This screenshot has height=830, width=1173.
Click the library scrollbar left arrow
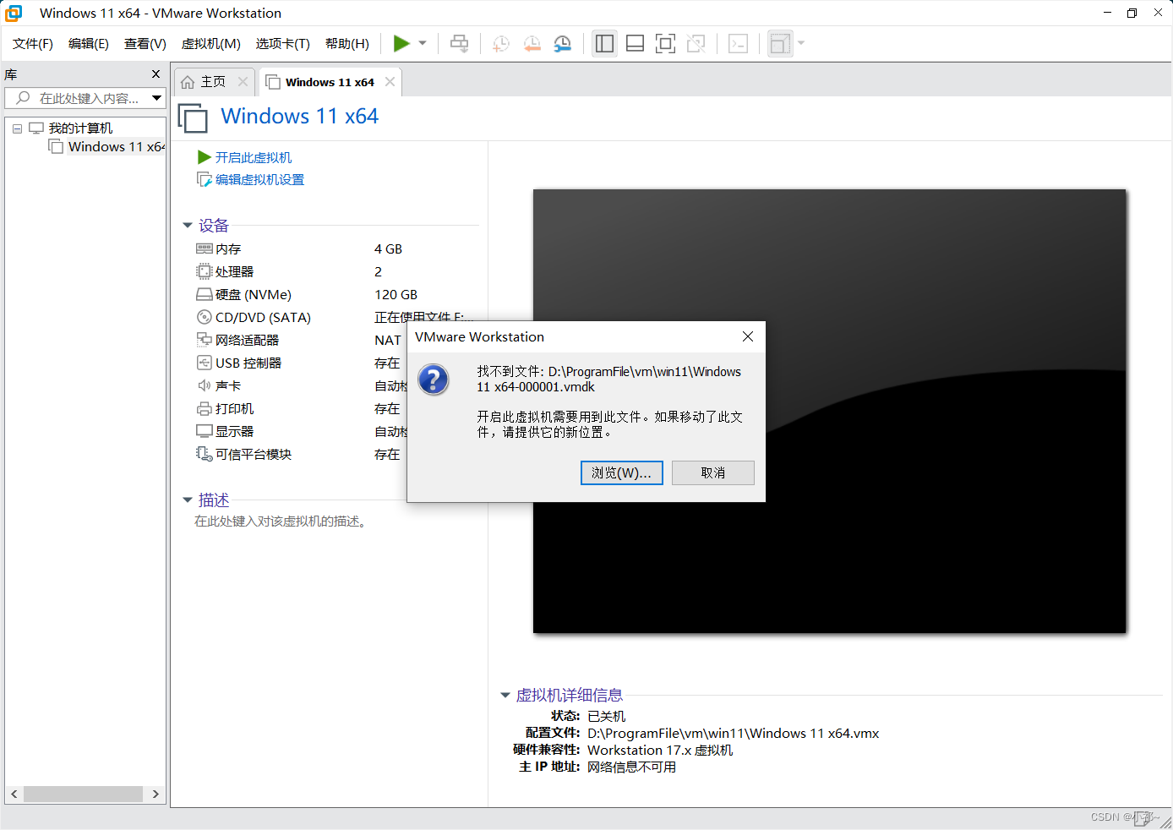click(x=14, y=794)
